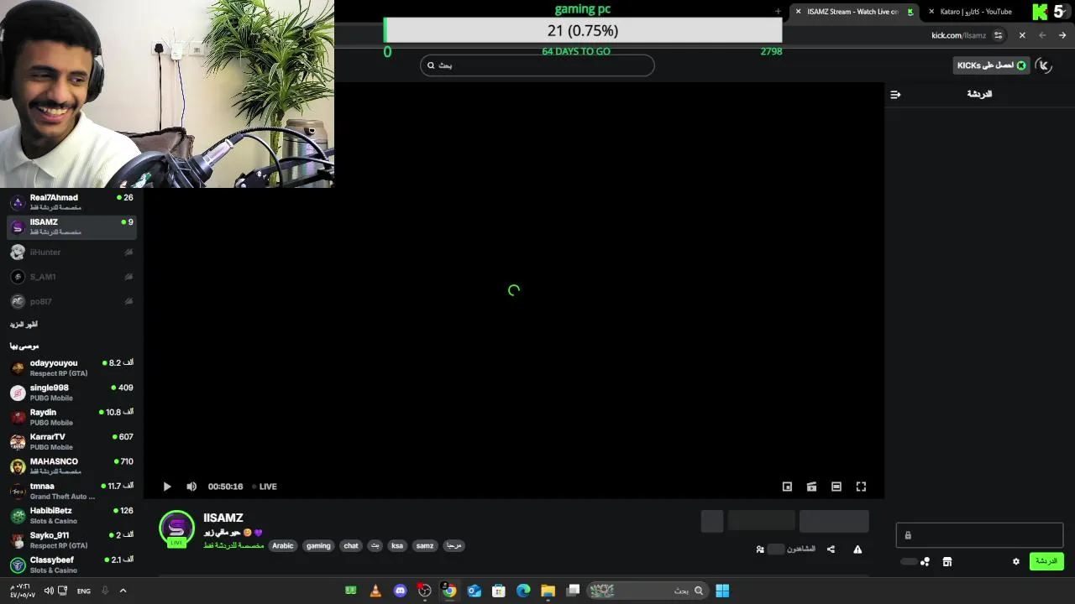Open recommended channel Raydin
1075x604 pixels.
pyautogui.click(x=71, y=417)
